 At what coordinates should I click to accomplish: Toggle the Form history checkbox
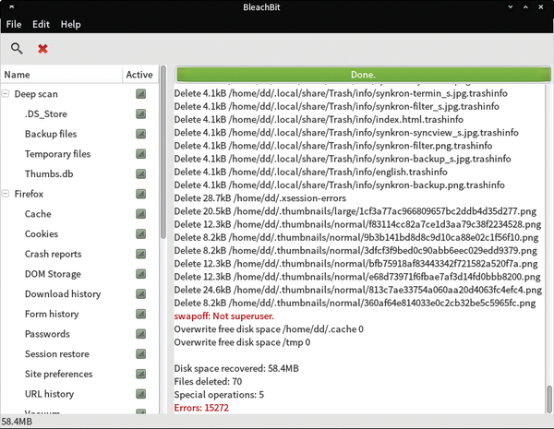[x=141, y=314]
